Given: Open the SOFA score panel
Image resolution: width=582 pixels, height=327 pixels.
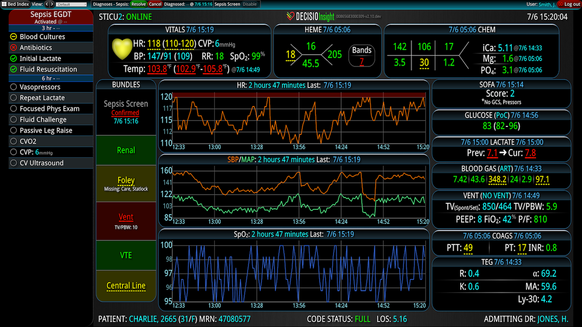Looking at the screenshot, I should (502, 93).
